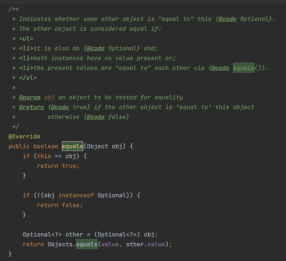
Task: Click the @param Javadoc tag
Action: (x=30, y=97)
